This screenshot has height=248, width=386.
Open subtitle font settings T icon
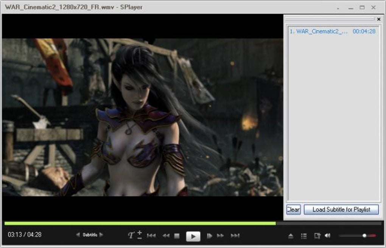coord(131,236)
